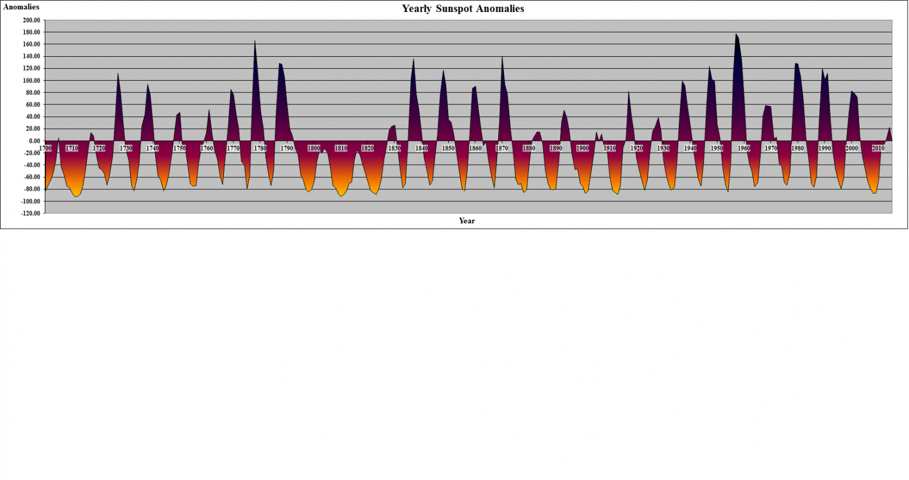
Task: Select the -20.00 y-axis value
Action: point(32,153)
